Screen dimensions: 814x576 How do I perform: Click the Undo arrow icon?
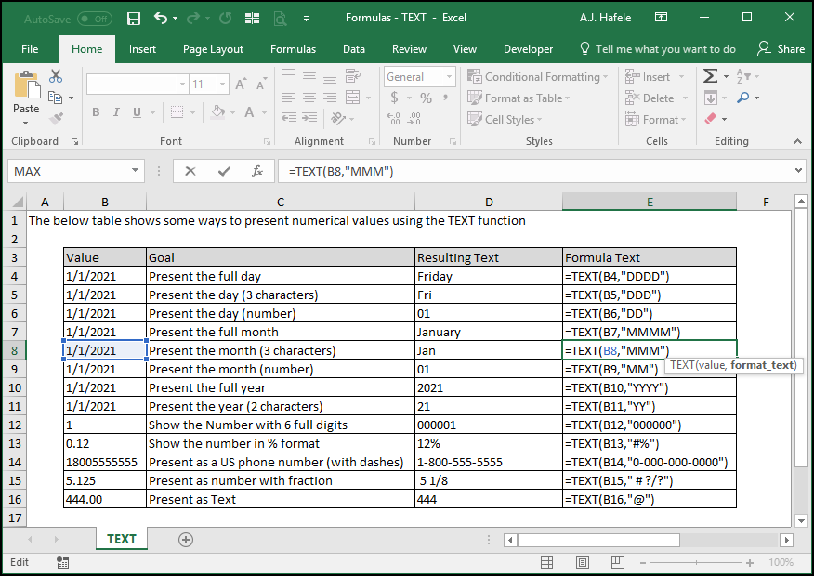161,19
